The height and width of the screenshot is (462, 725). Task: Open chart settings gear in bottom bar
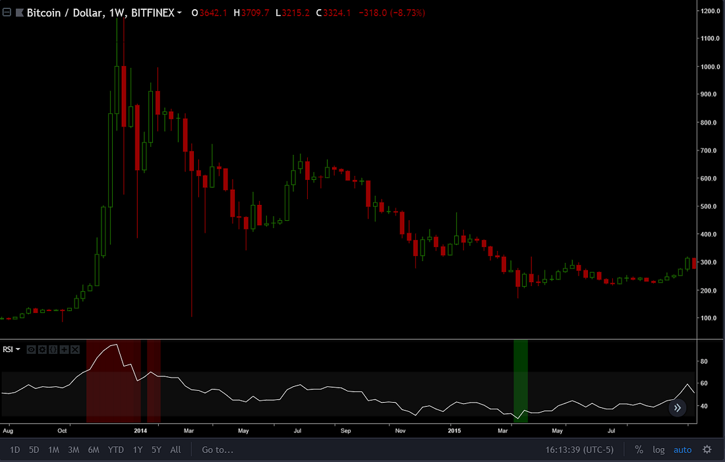point(707,449)
